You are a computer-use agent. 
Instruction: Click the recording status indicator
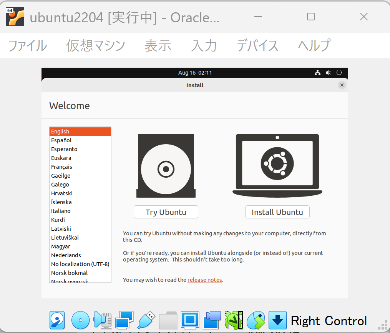(x=212, y=320)
